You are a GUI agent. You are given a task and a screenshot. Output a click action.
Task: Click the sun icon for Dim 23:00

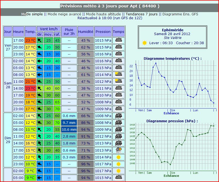coord(119,164)
